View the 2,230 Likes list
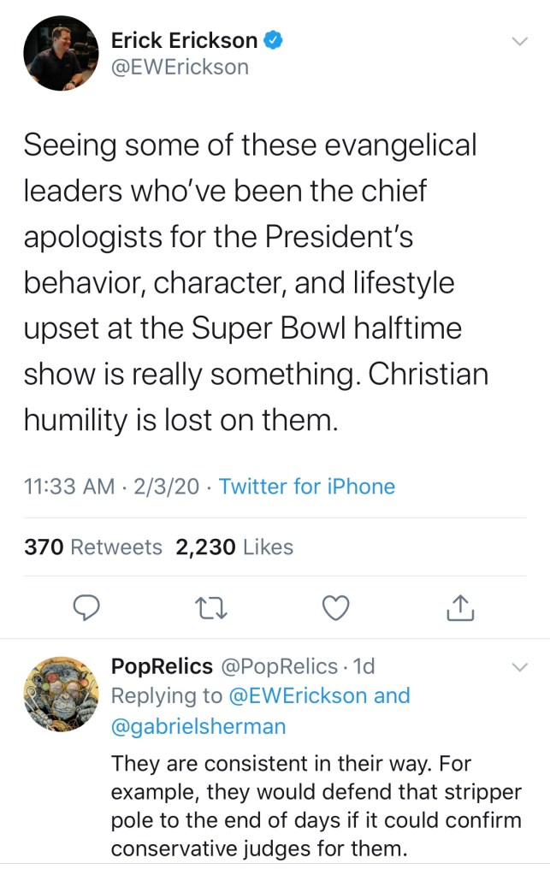The height and width of the screenshot is (875, 550). pyautogui.click(x=234, y=547)
